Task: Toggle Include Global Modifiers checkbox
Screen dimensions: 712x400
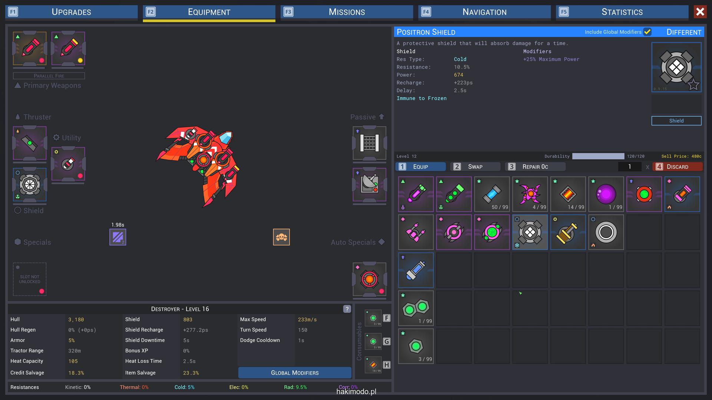Action: [647, 32]
